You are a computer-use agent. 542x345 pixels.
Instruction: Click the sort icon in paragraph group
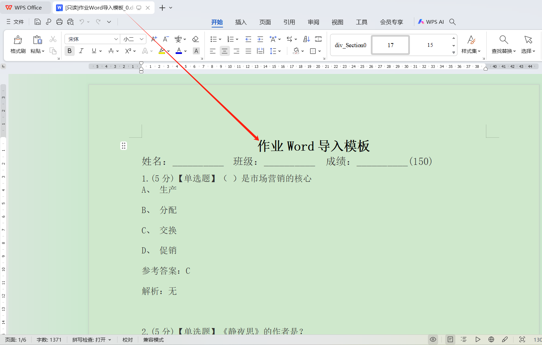[306, 39]
